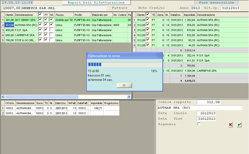Toggle the NC checkbox for STOP & GO SRL
Screen dimensions: 249x154
click(52, 40)
